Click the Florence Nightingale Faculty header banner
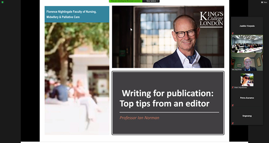 77,14
